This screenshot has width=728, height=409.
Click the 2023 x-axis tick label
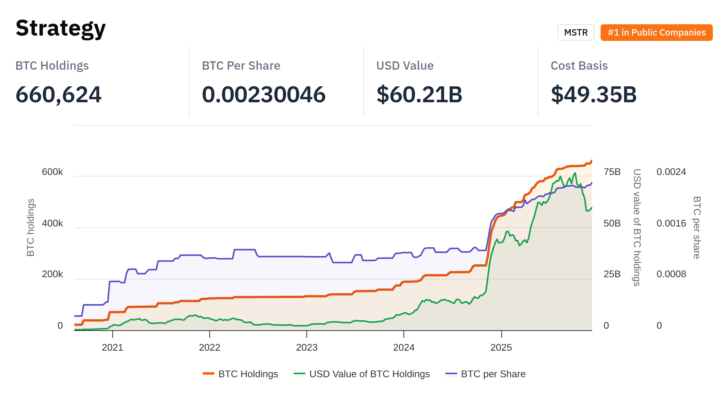pos(307,347)
